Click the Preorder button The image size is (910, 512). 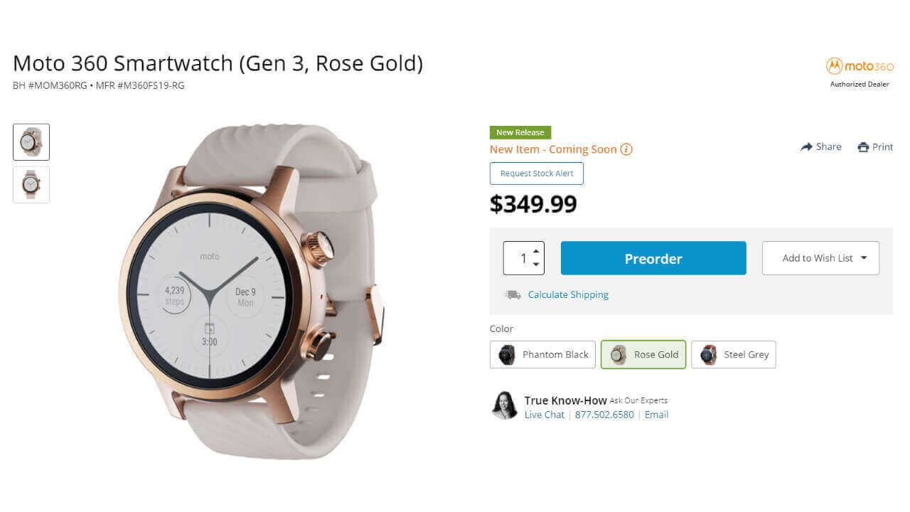(653, 258)
